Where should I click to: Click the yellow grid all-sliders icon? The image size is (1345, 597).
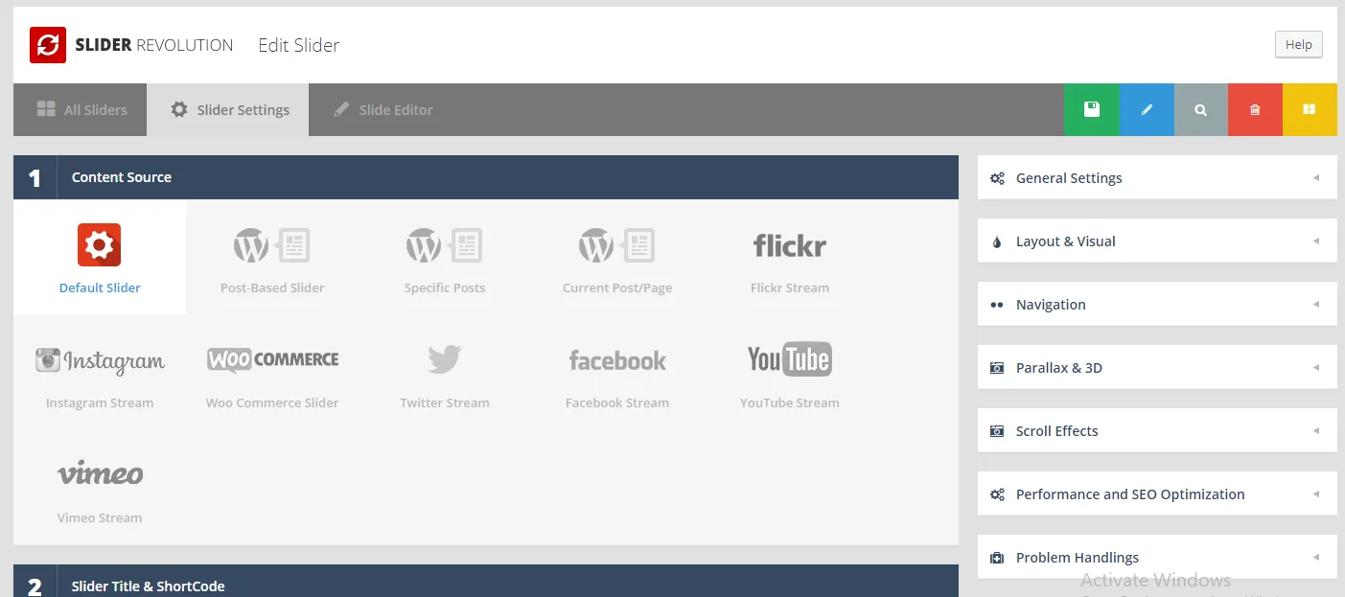1310,109
